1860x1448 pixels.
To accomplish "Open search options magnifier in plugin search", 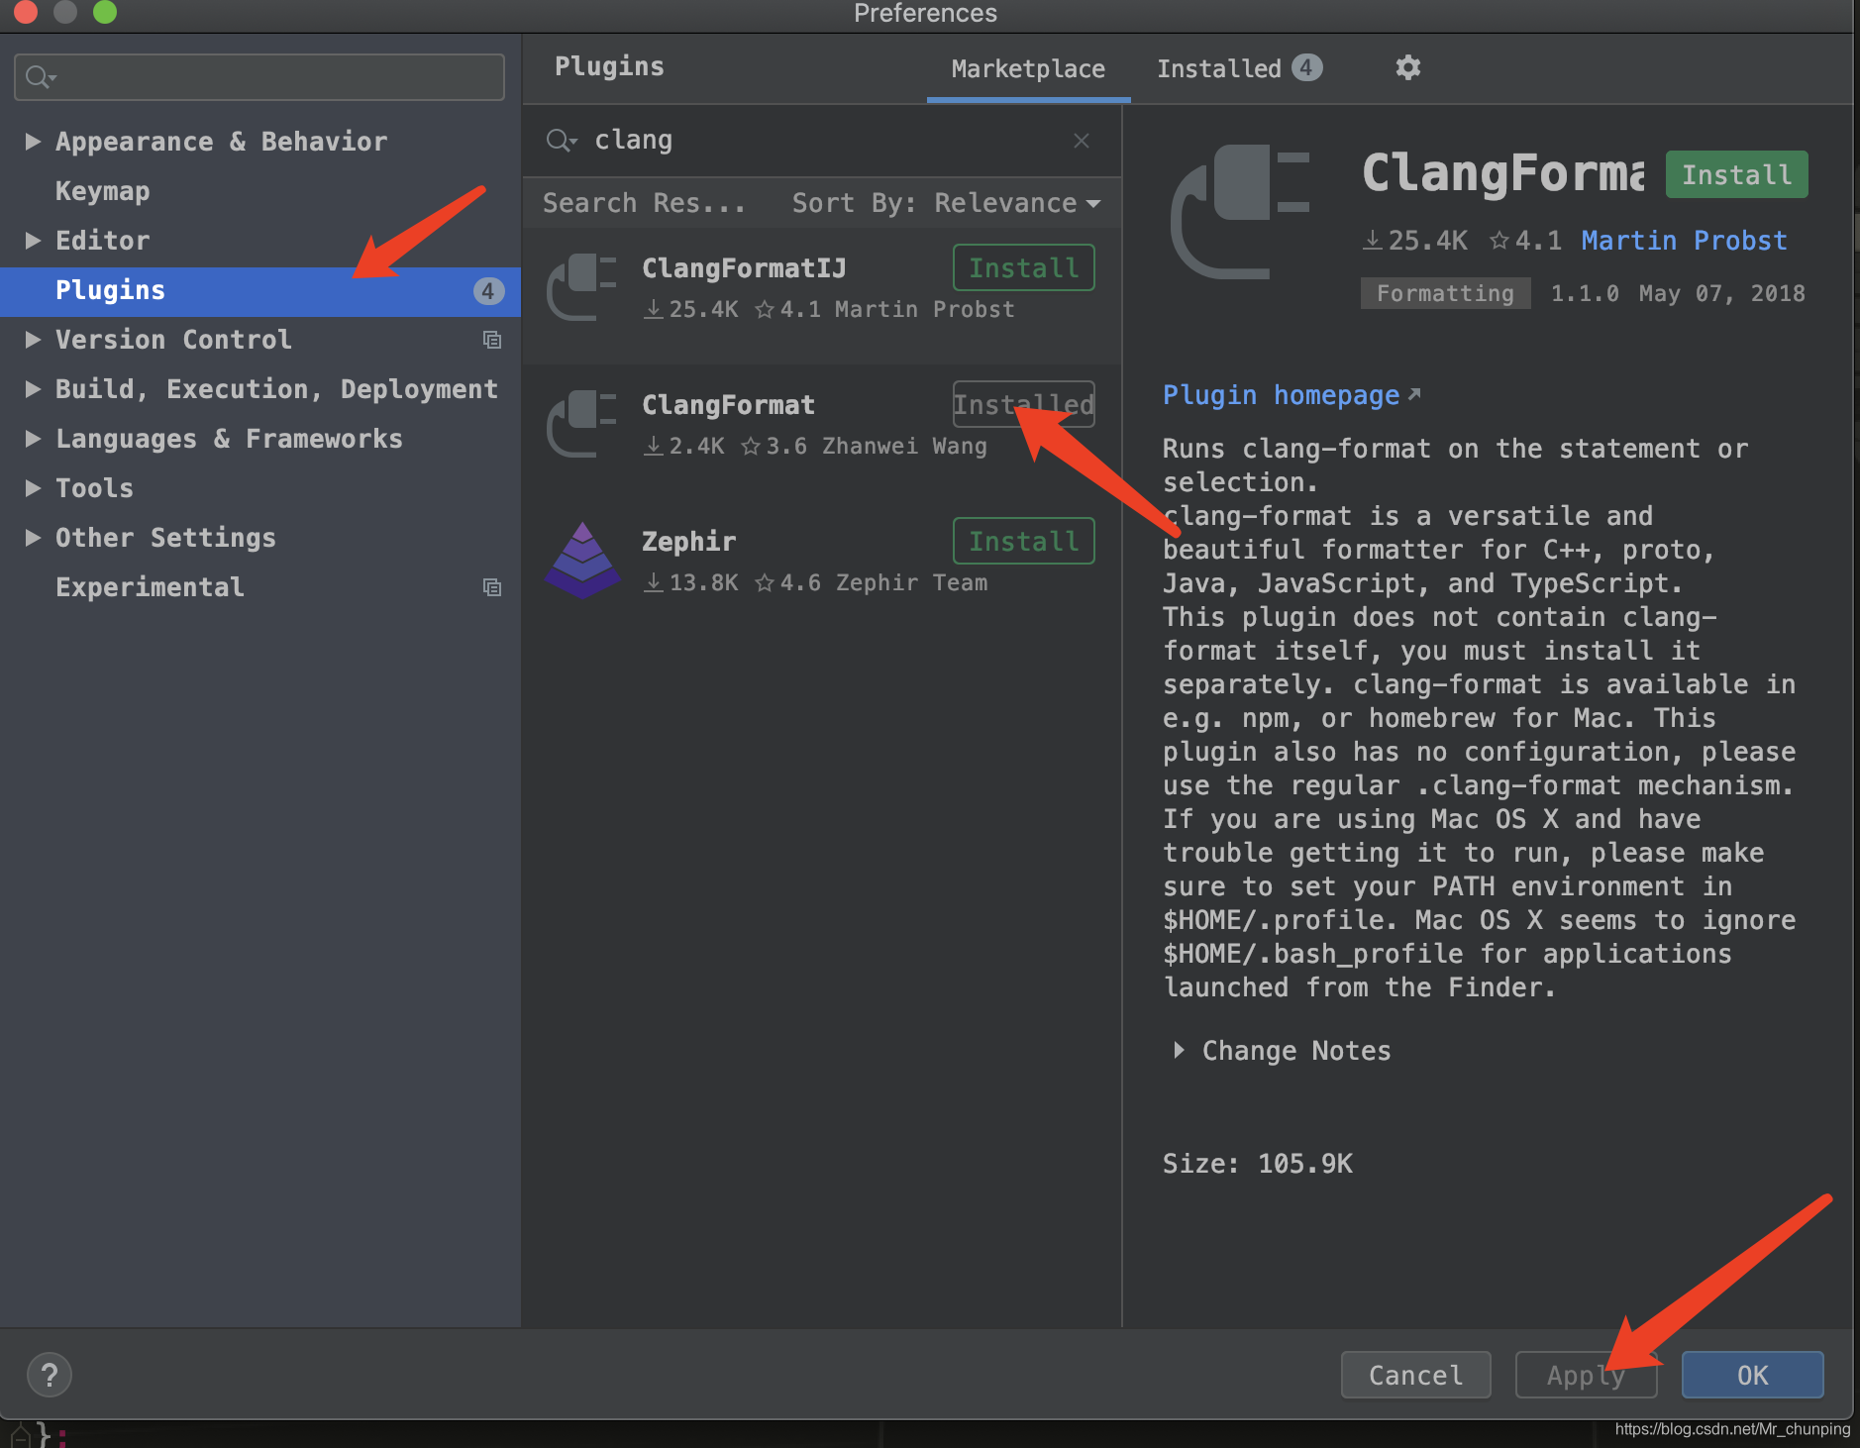I will pos(561,141).
